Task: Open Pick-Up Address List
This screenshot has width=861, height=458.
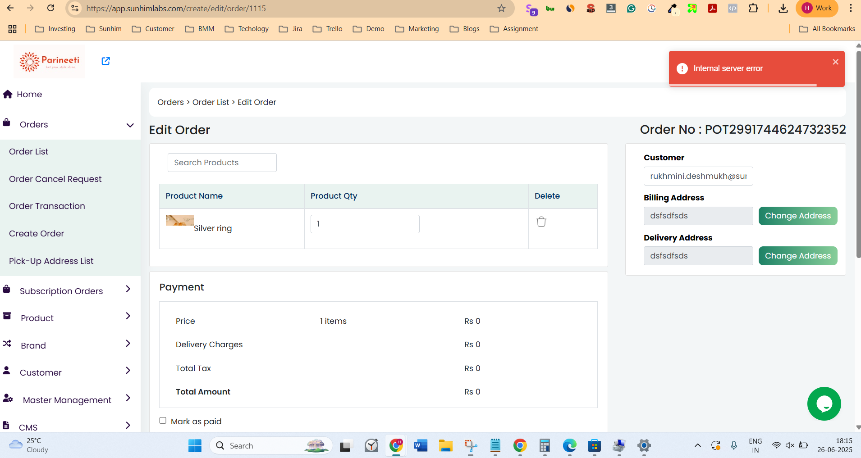Action: coord(51,261)
